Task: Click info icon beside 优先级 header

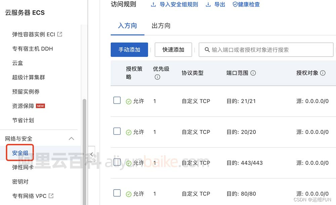Action: coord(157,77)
